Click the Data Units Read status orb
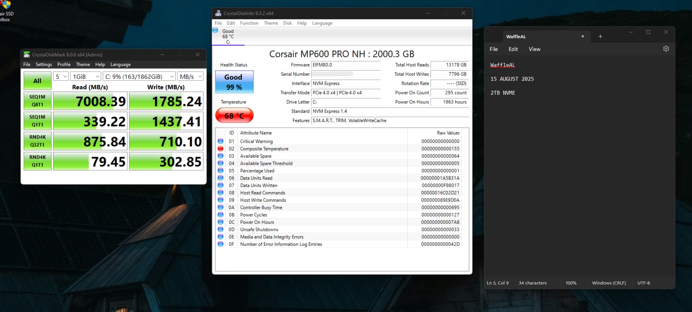Image resolution: width=692 pixels, height=312 pixels. click(220, 178)
